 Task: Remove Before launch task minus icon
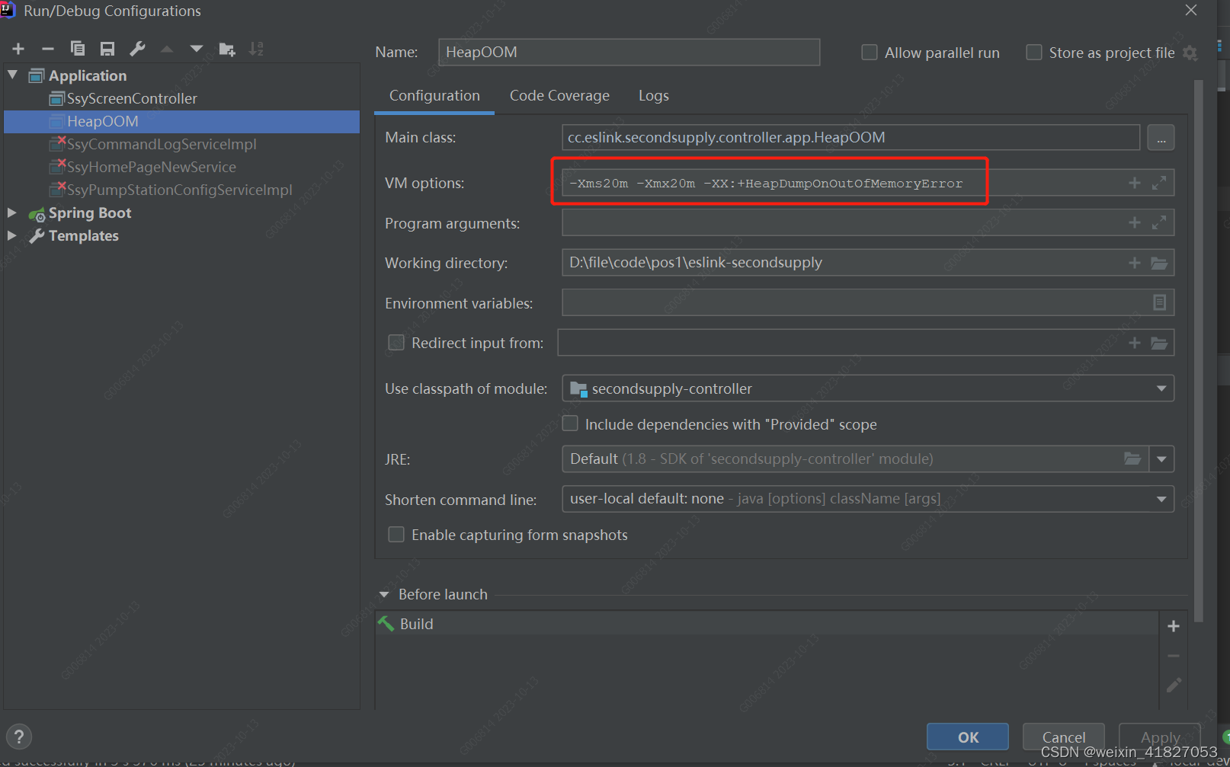[1174, 656]
